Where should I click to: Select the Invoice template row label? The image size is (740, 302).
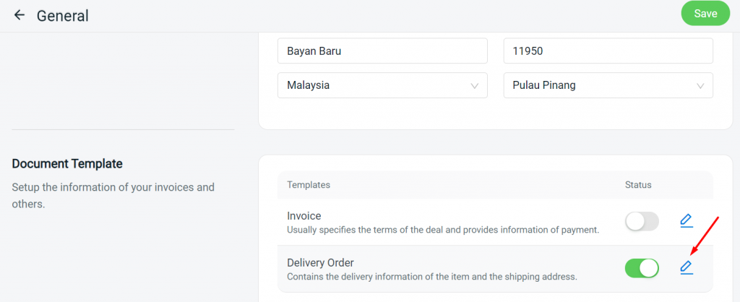click(304, 216)
